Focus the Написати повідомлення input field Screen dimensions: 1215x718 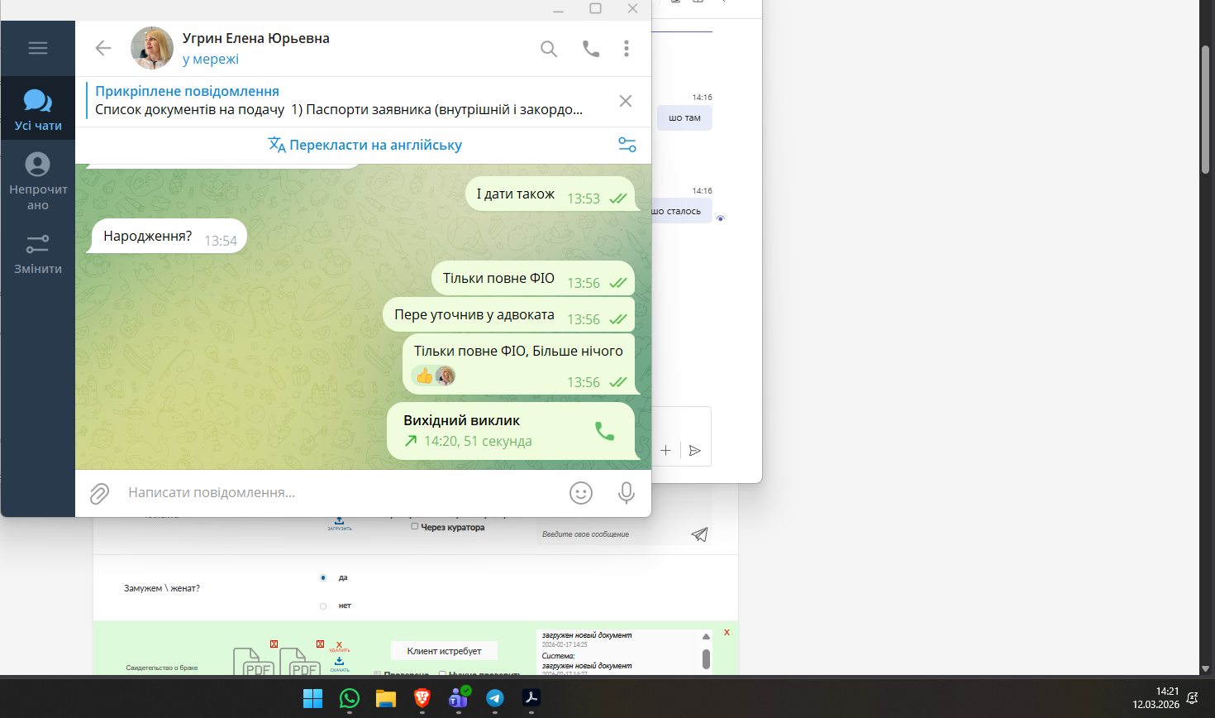[x=339, y=493]
